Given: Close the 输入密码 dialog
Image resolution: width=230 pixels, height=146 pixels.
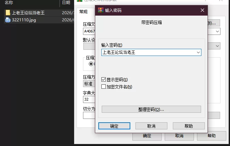Looking at the screenshot, I should coord(202,10).
